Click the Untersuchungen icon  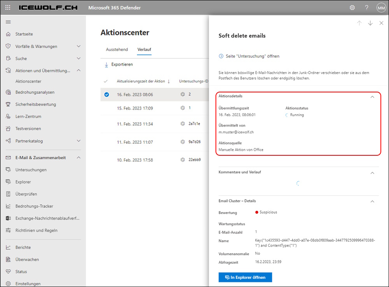click(8, 170)
